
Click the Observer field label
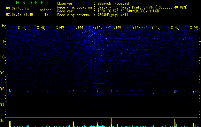pos(65,3)
